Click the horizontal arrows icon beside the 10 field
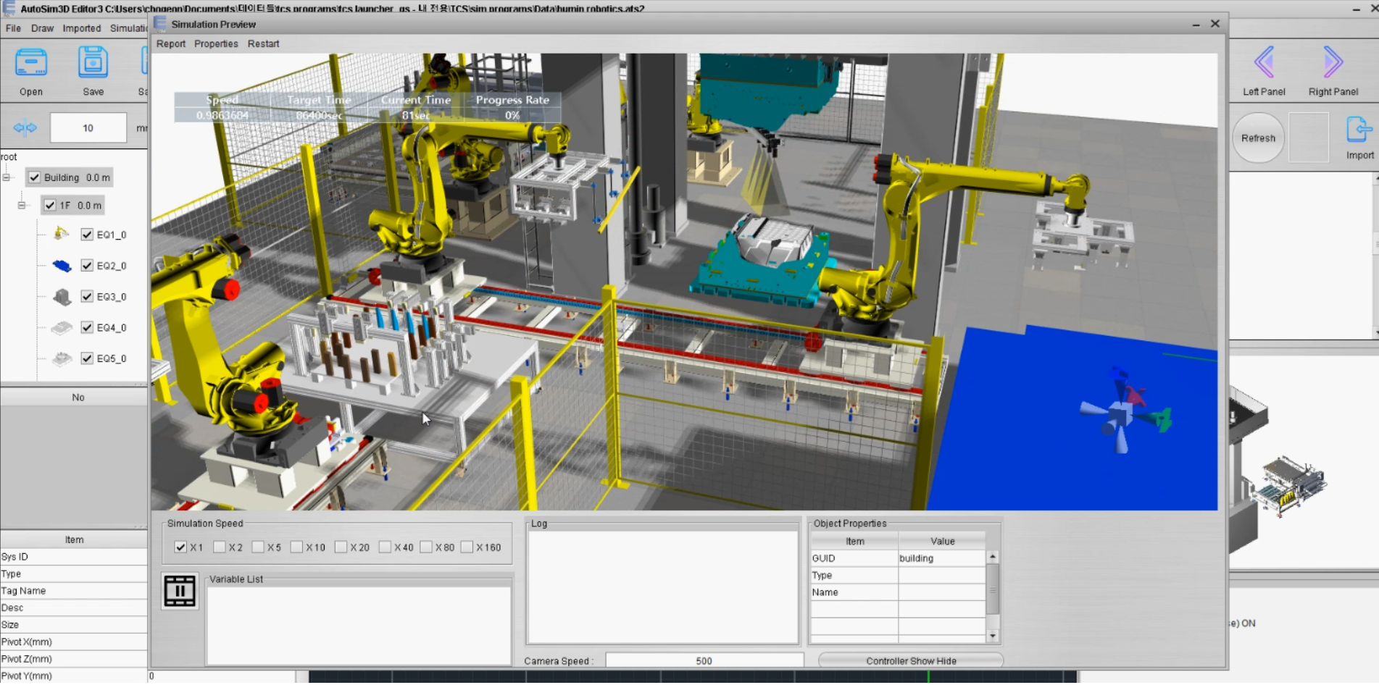 [x=25, y=128]
